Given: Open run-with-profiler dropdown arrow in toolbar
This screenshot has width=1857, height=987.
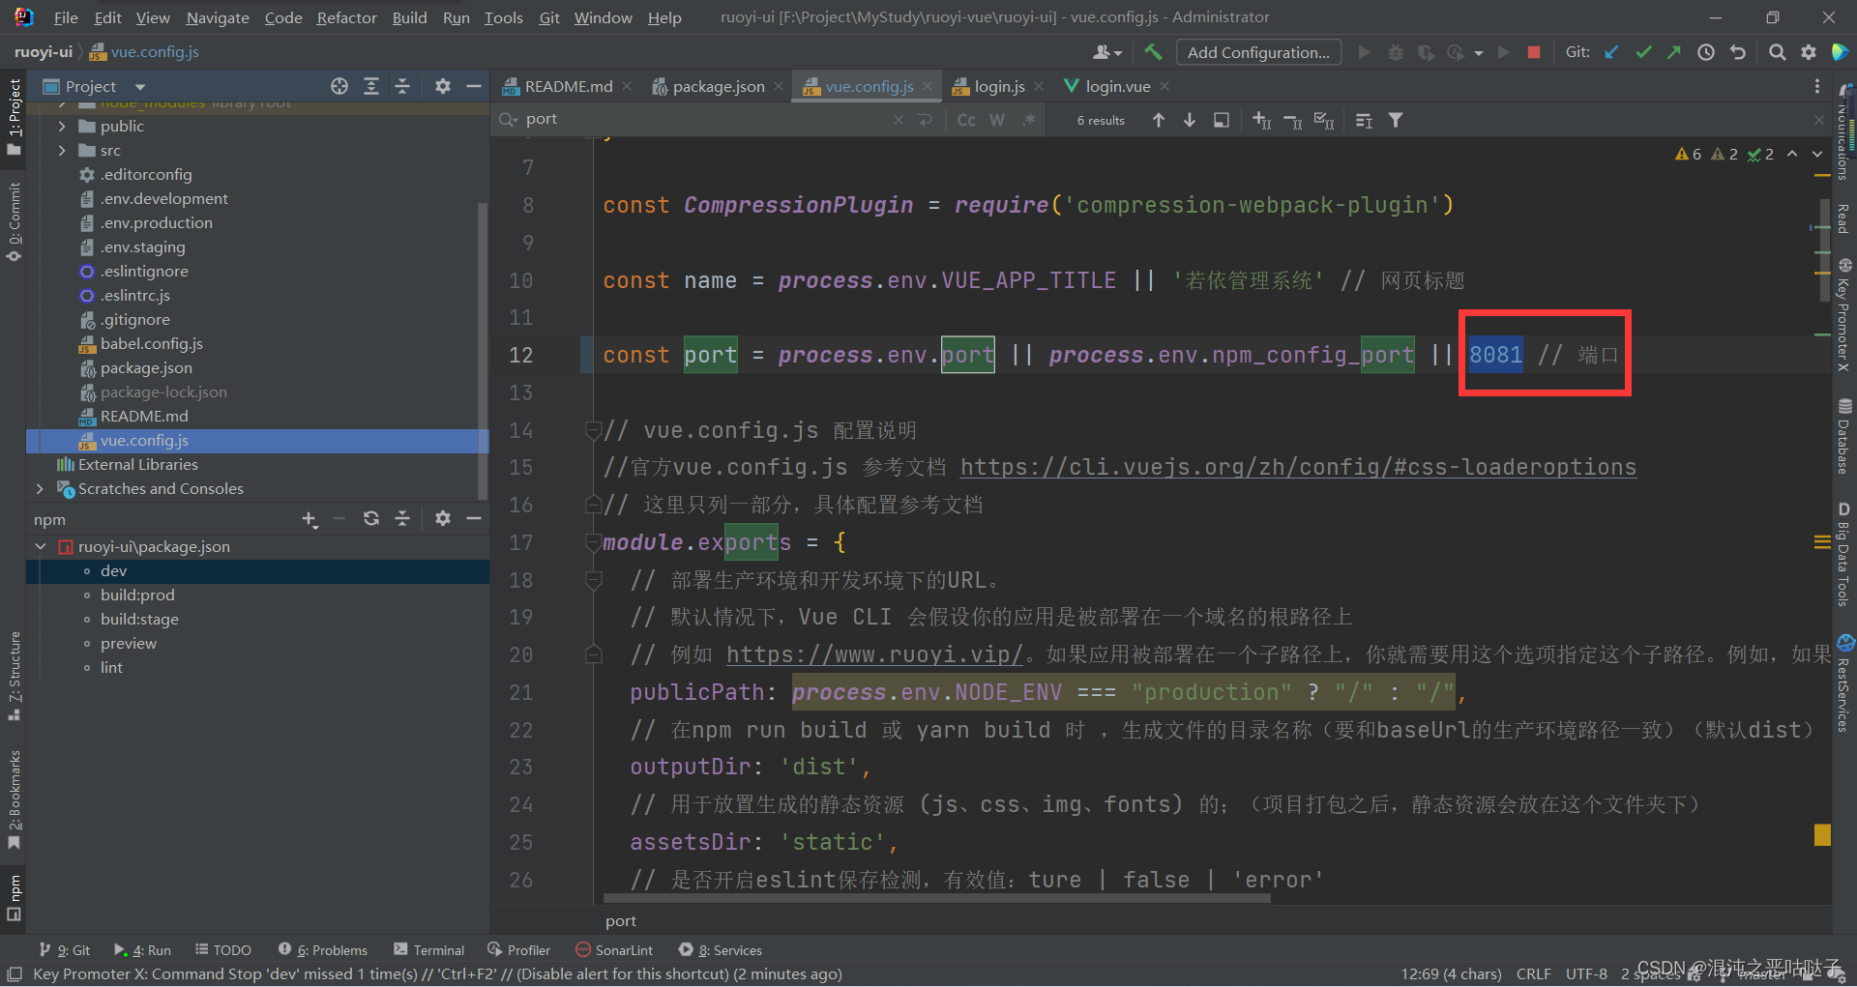Looking at the screenshot, I should point(1479,53).
